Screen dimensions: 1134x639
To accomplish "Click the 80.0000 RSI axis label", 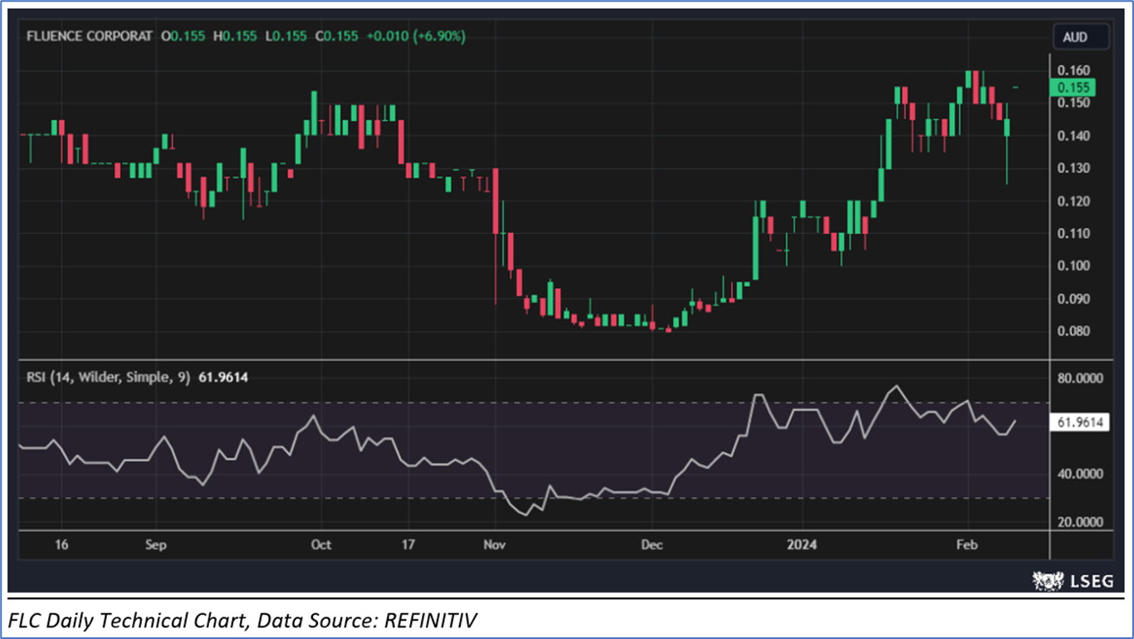I will pos(1080,378).
